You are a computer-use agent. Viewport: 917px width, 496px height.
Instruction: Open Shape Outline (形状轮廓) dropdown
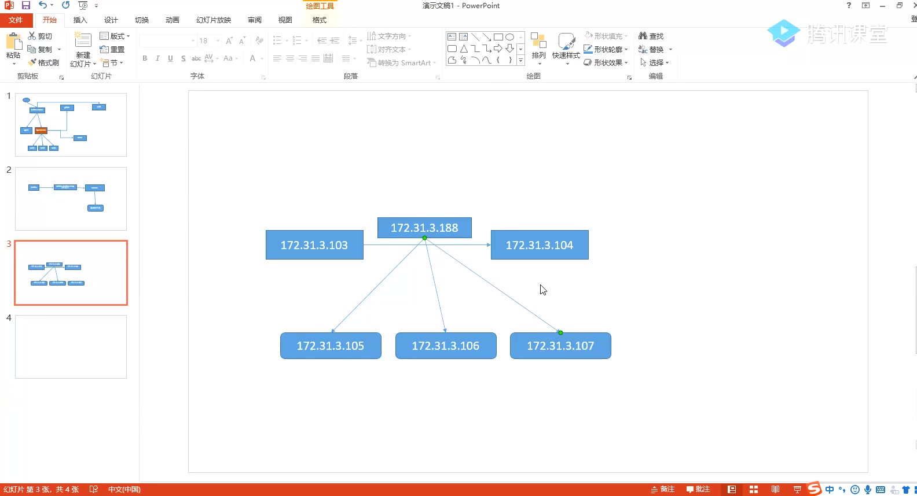[606, 49]
